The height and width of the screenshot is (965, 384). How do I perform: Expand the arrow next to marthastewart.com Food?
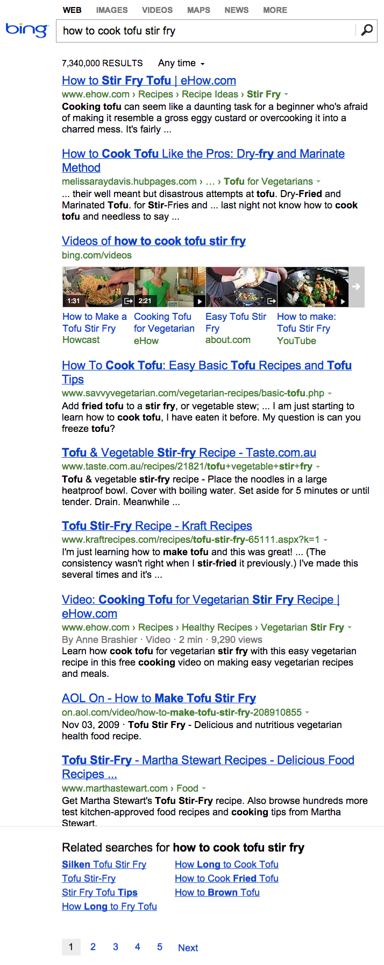click(204, 788)
